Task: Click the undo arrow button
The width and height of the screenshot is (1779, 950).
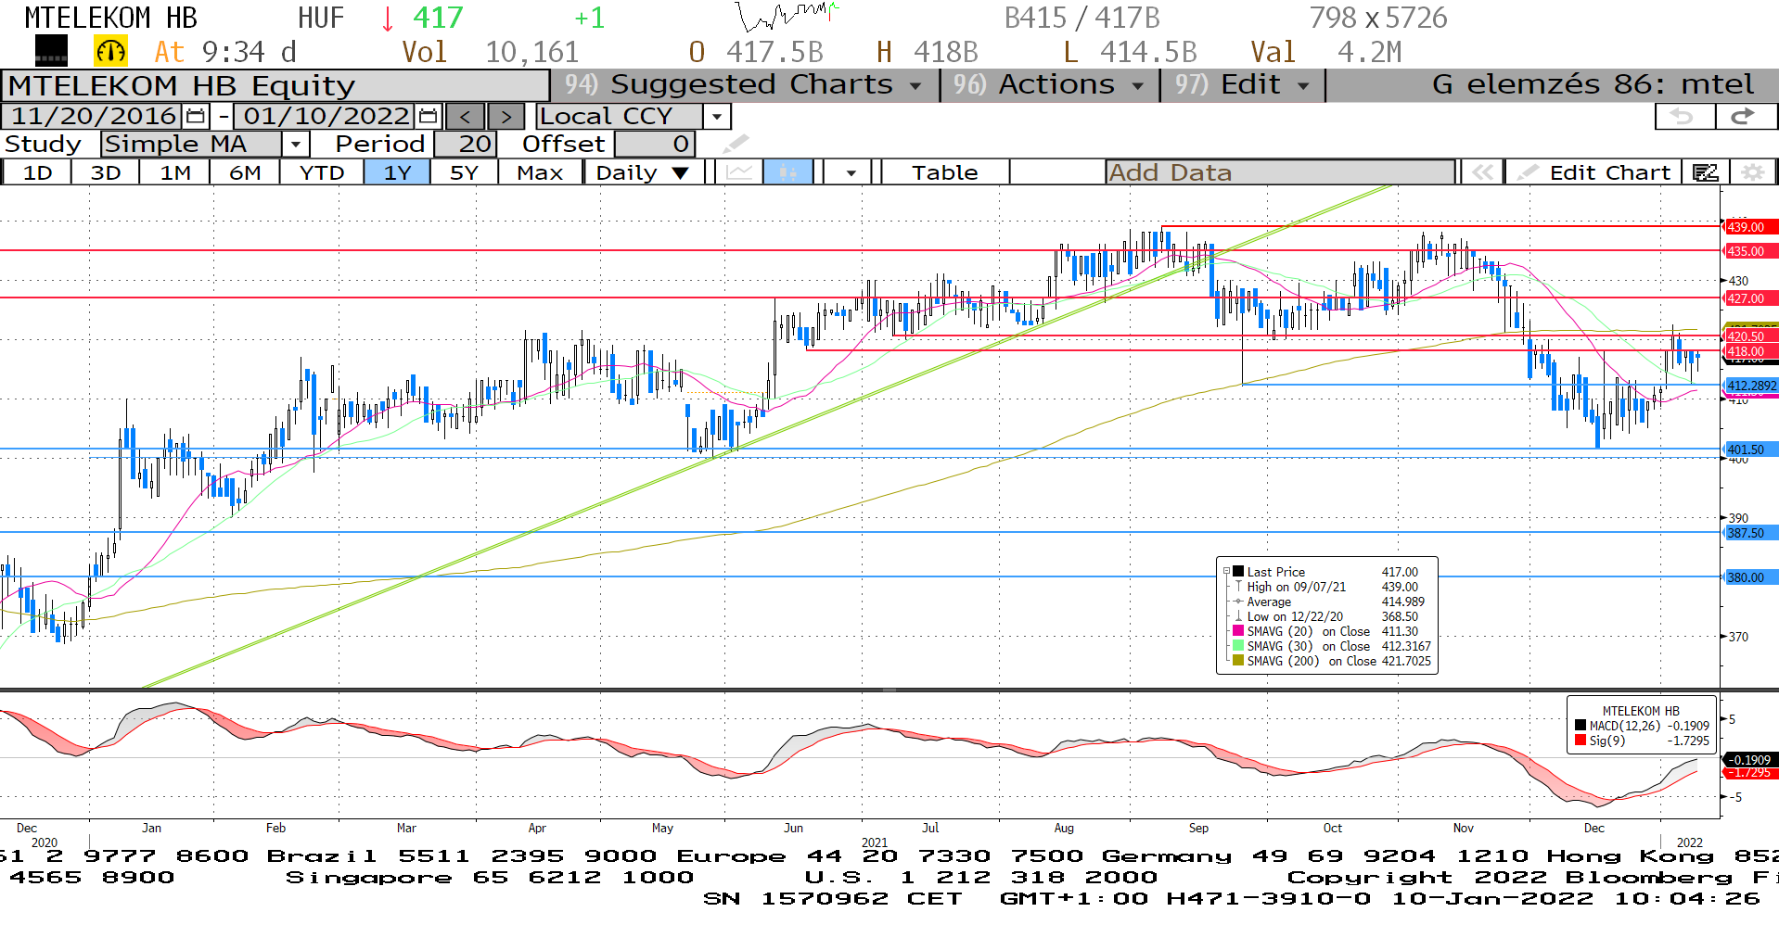Action: (x=1683, y=117)
